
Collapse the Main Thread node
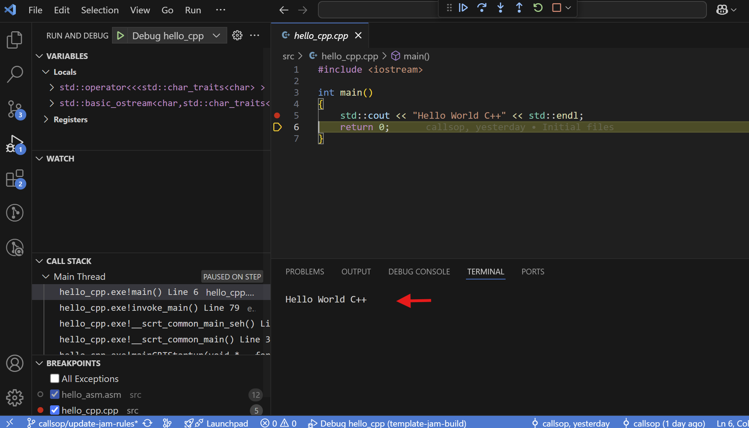click(x=46, y=277)
